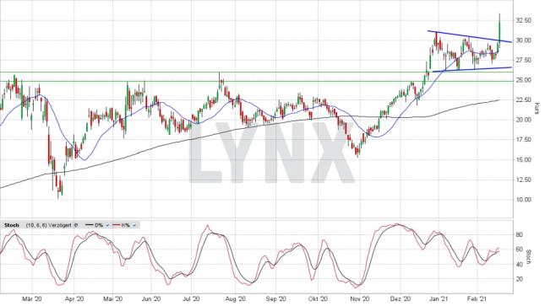Click the Nov '20 date label
The image size is (545, 306).
point(359,298)
